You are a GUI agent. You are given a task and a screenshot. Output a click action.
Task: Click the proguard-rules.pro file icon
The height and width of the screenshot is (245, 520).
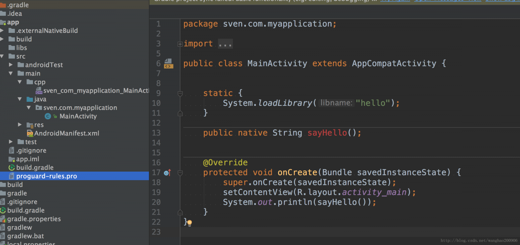click(12, 176)
